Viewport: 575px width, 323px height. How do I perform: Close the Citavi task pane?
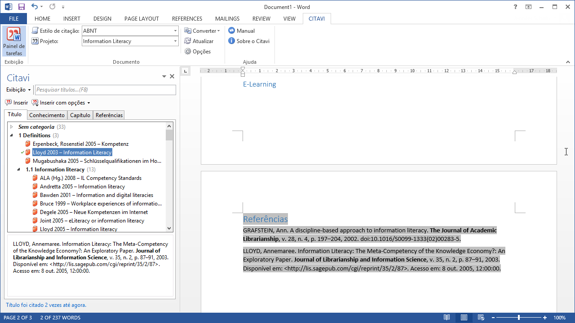coord(172,77)
